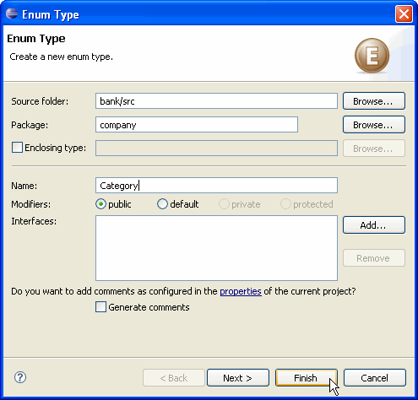Cancel the enum creation dialog
The image size is (418, 400).
click(x=375, y=378)
